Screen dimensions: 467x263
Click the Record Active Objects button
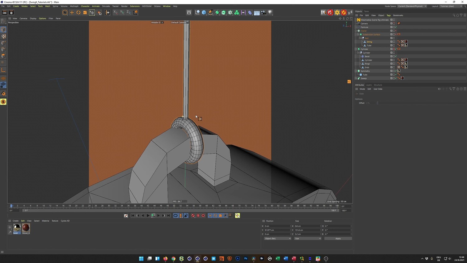click(193, 216)
